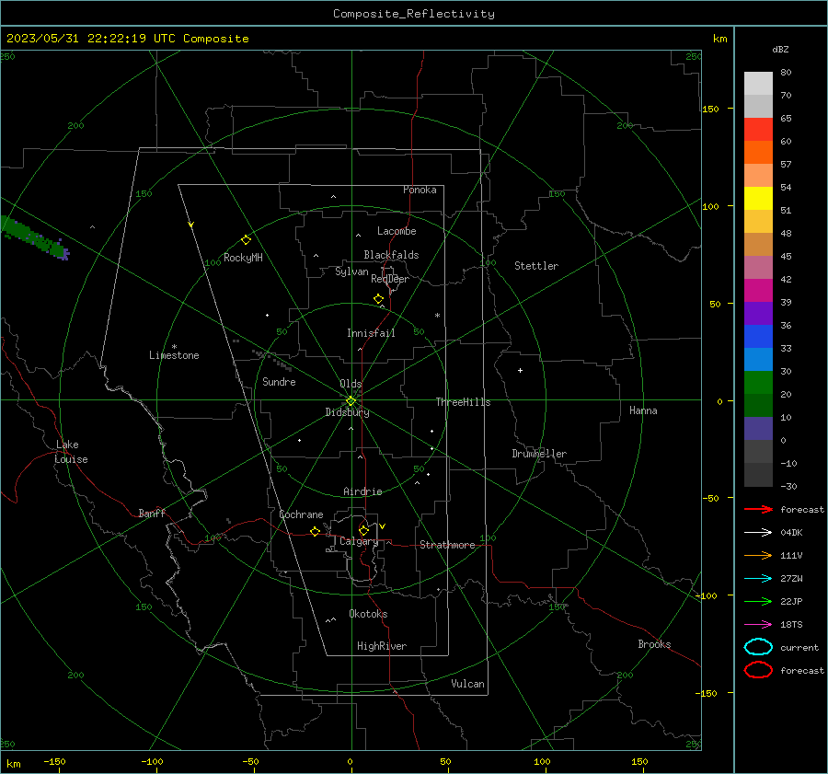Click the Strathmore label
Screen dimensions: 828x774
coord(447,545)
